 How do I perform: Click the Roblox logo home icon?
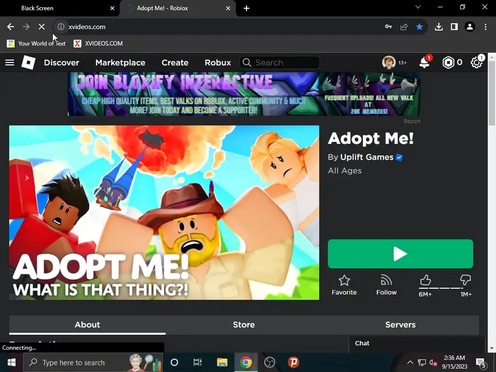(x=28, y=62)
